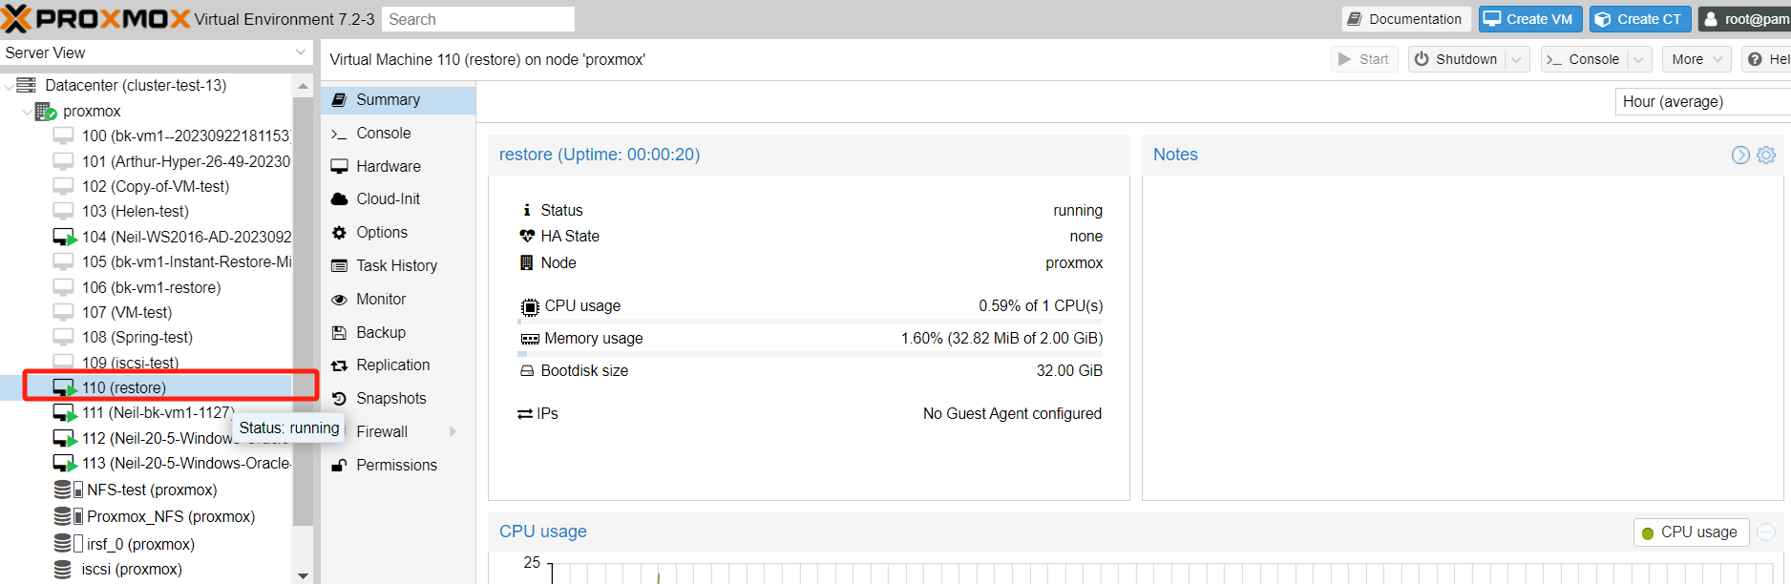Select VM 106 (bk-vm1-restore)
The width and height of the screenshot is (1791, 584).
[152, 287]
